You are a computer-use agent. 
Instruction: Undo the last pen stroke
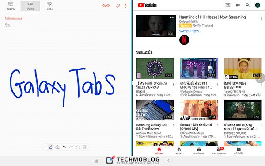pyautogui.click(x=64, y=147)
